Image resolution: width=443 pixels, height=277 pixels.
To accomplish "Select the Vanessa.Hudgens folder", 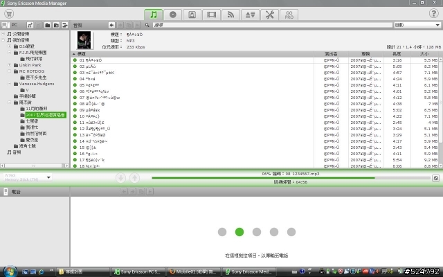I will tap(37, 84).
